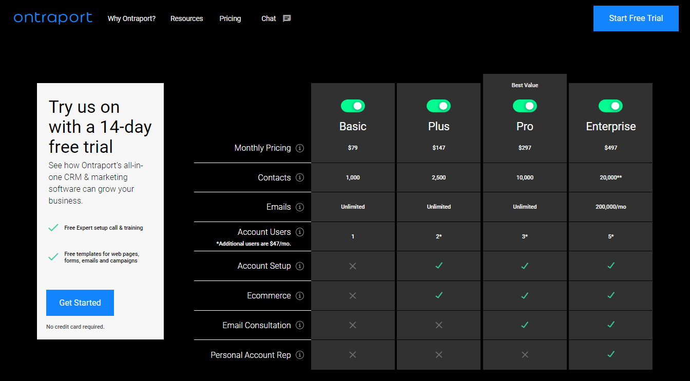This screenshot has width=690, height=381.
Task: Show info icon beside Ecommerce
Action: (300, 296)
